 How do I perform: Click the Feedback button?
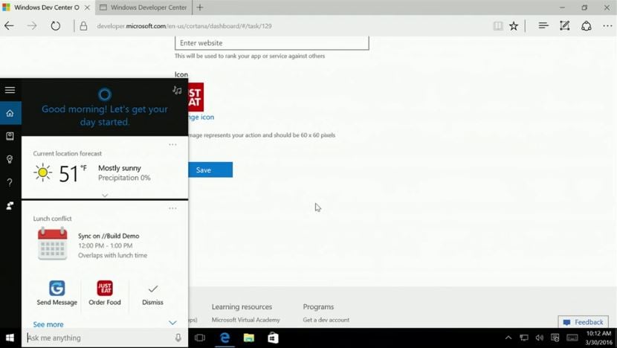[583, 322]
